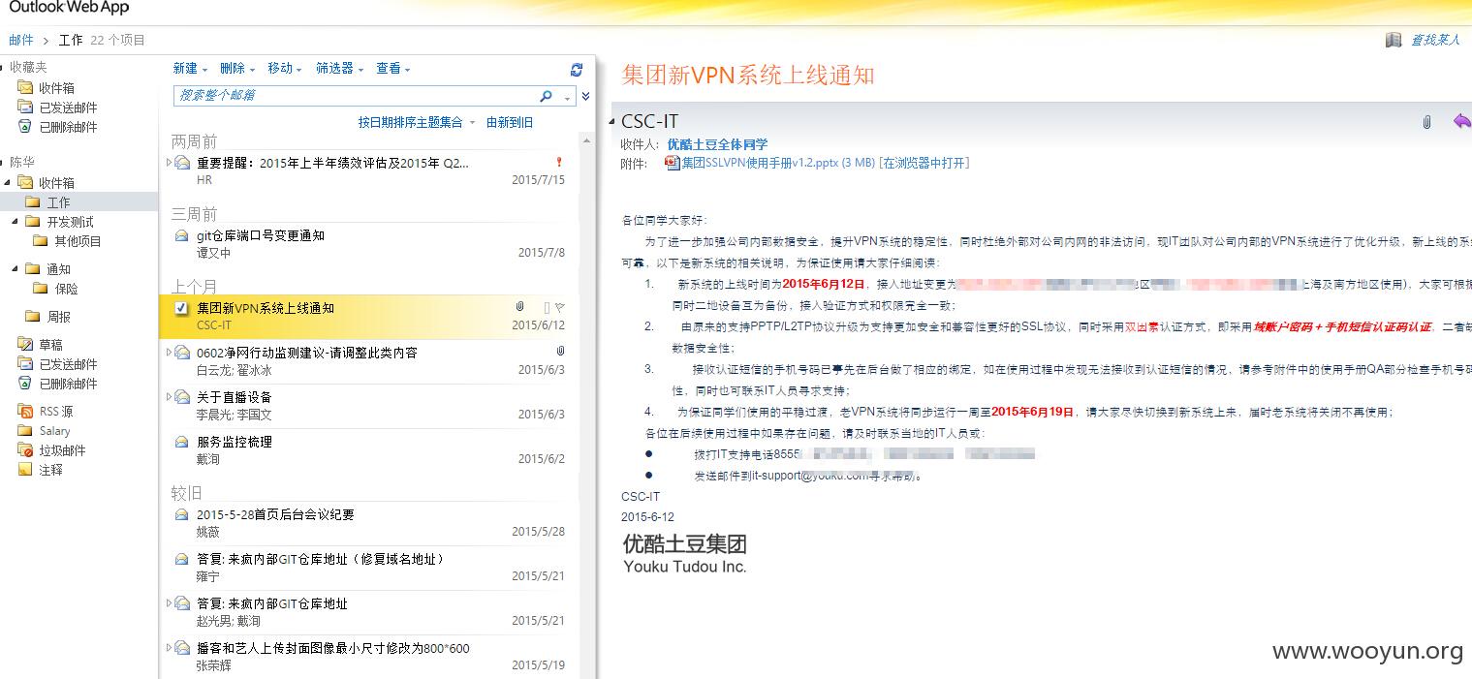Image resolution: width=1472 pixels, height=679 pixels.
Task: Toggle the category box on the selected VPN email
Action: pos(547,308)
